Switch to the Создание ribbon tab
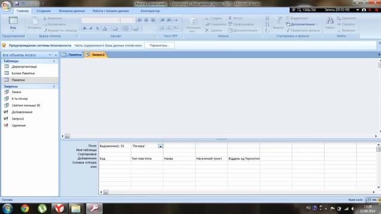Image resolution: width=381 pixels, height=214 pixels. coord(43,11)
